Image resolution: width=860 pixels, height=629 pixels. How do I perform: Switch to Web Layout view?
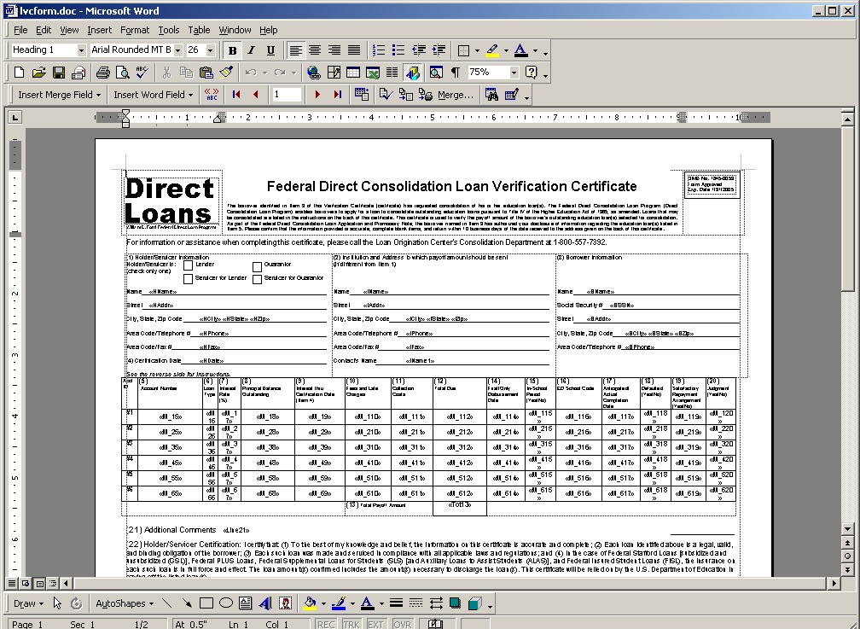tap(26, 583)
